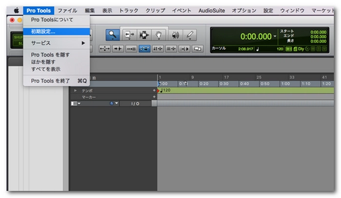Select the Selector tool

pyautogui.click(x=144, y=35)
